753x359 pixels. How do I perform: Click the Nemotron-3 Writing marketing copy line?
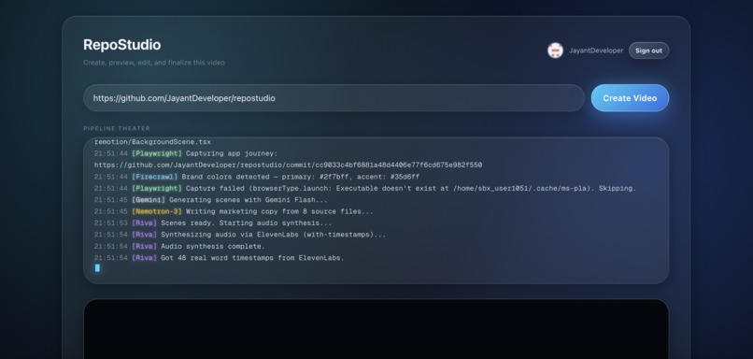234,211
